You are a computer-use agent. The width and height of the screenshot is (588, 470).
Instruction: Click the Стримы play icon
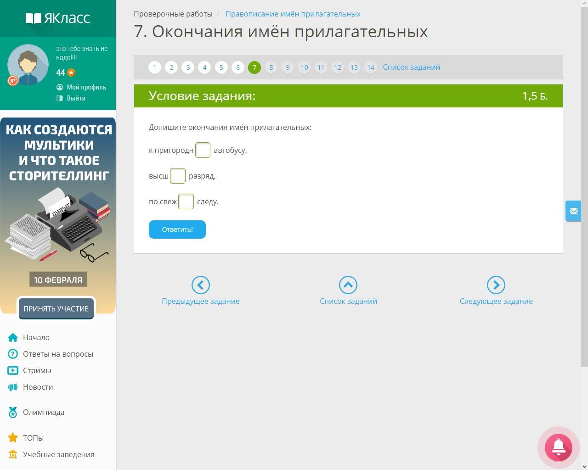(x=13, y=370)
